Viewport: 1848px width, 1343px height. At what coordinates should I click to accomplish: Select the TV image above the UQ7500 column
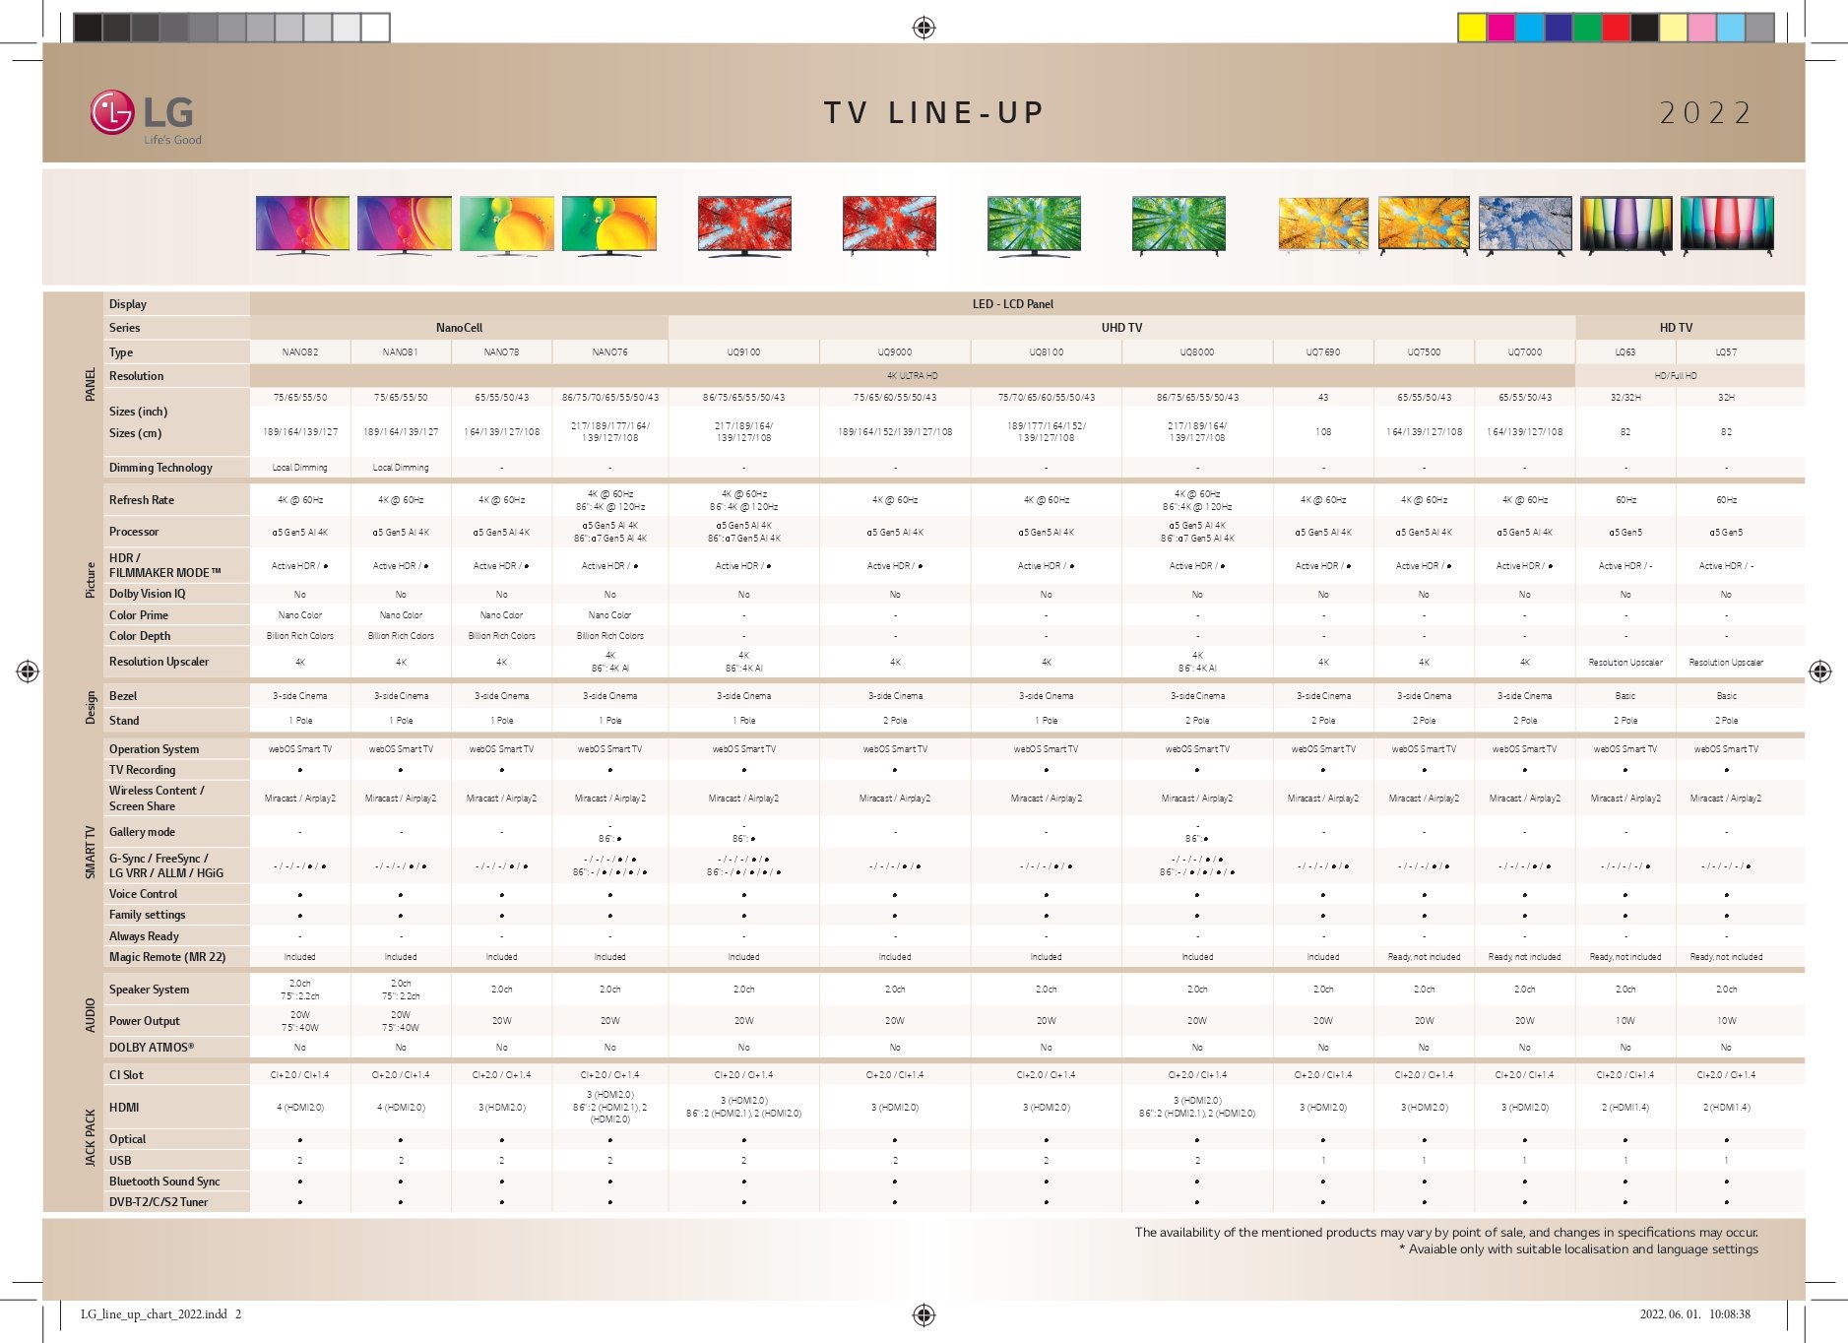[x=1424, y=225]
